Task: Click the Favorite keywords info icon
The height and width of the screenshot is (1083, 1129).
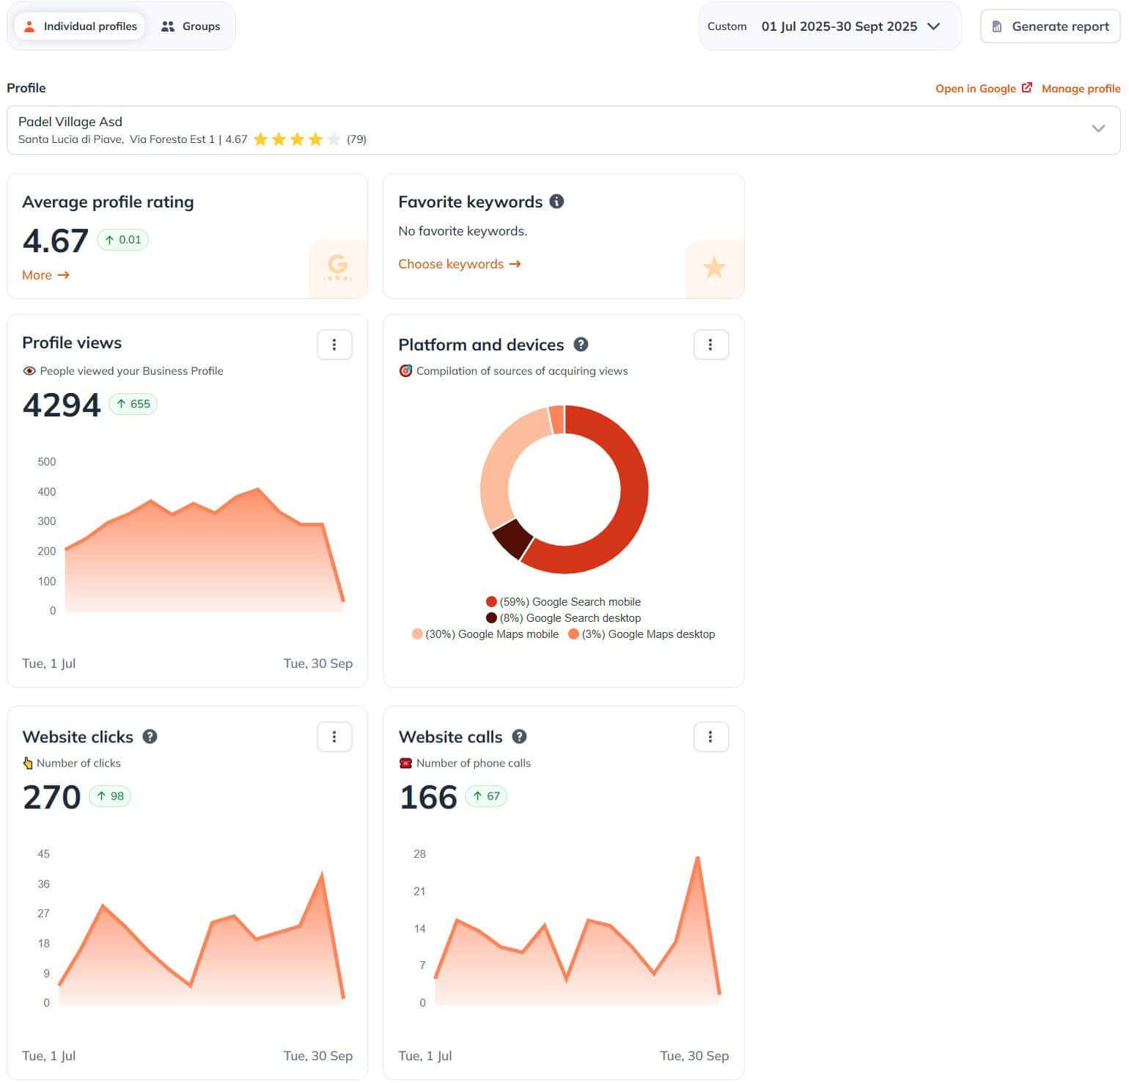Action: pyautogui.click(x=556, y=202)
